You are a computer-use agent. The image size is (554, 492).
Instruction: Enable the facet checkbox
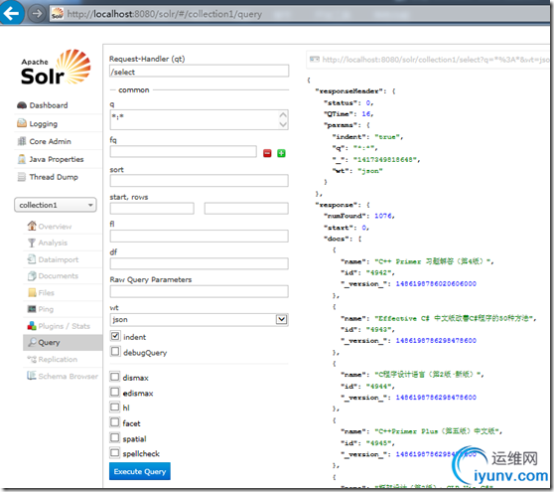click(x=115, y=422)
